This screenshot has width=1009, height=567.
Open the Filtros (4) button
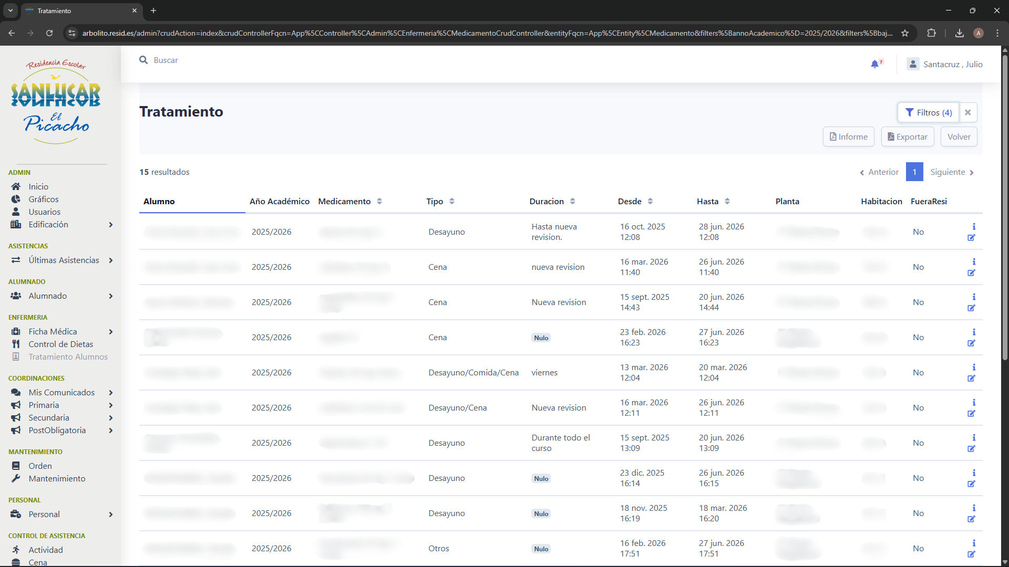[x=928, y=112]
